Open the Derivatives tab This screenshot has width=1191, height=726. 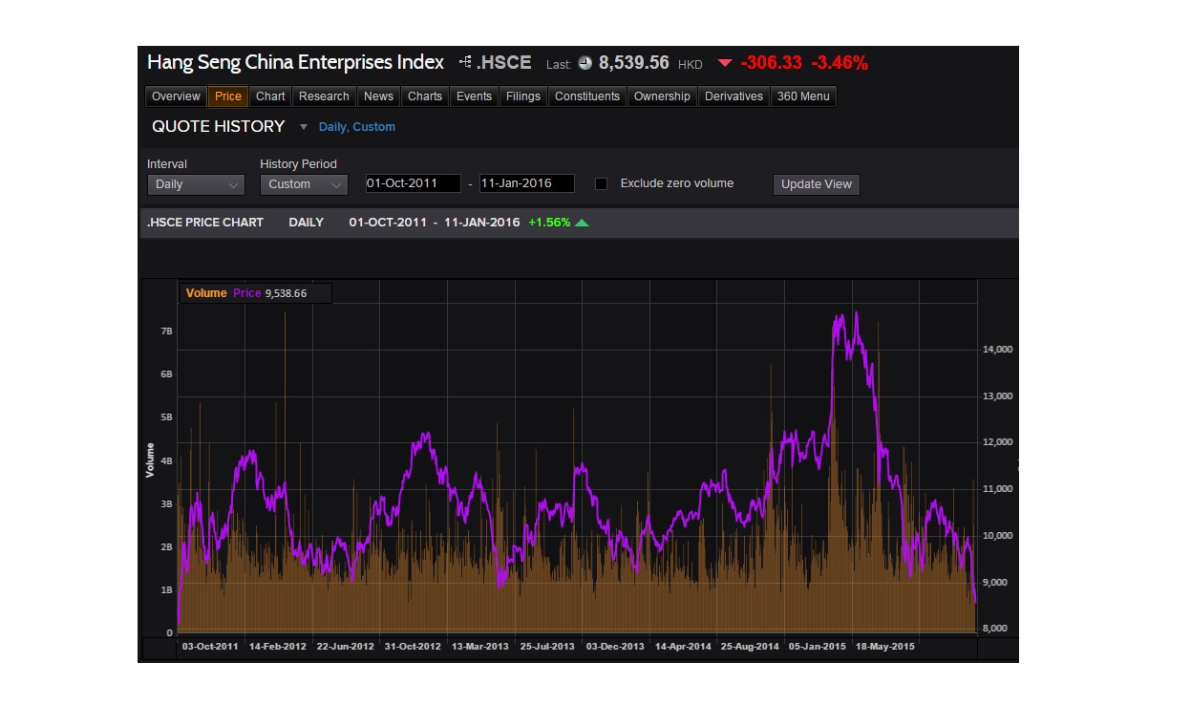734,96
